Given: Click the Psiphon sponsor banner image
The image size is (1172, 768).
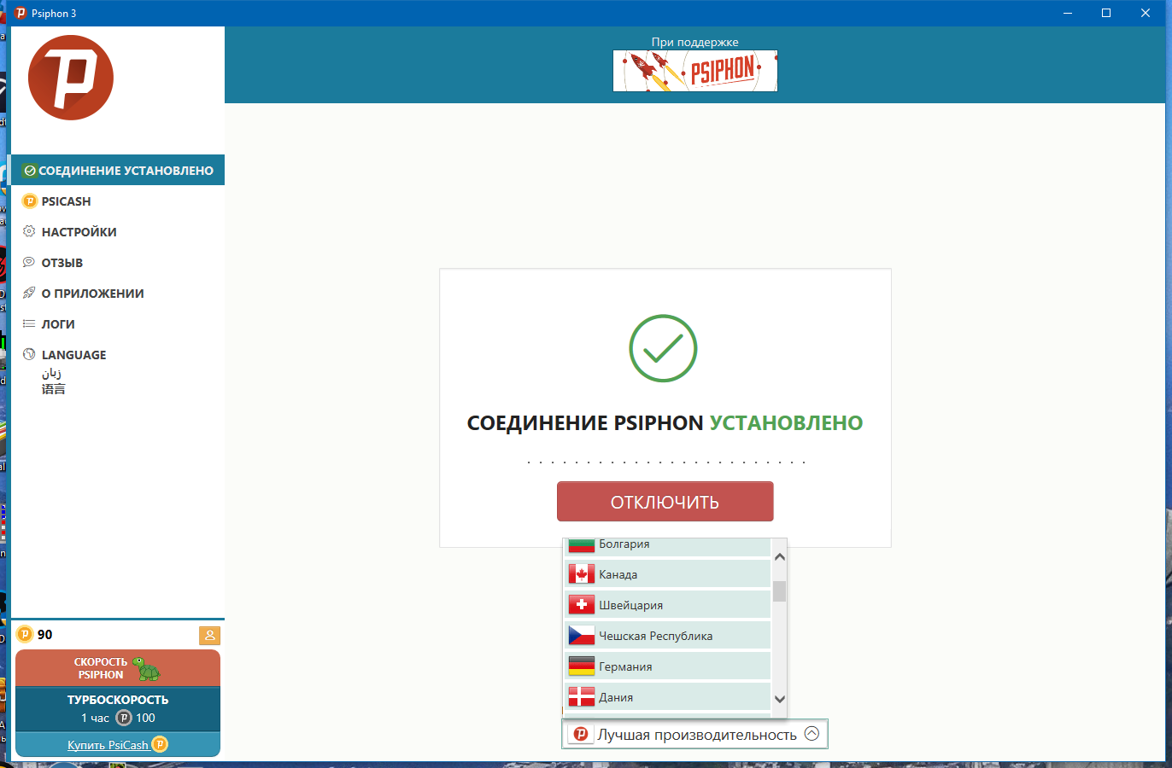Looking at the screenshot, I should pos(695,71).
